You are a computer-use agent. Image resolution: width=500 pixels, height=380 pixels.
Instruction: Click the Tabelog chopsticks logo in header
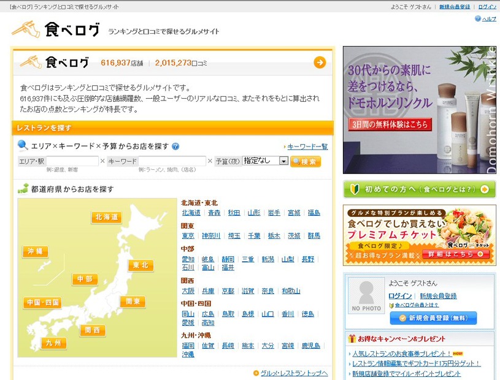click(26, 29)
